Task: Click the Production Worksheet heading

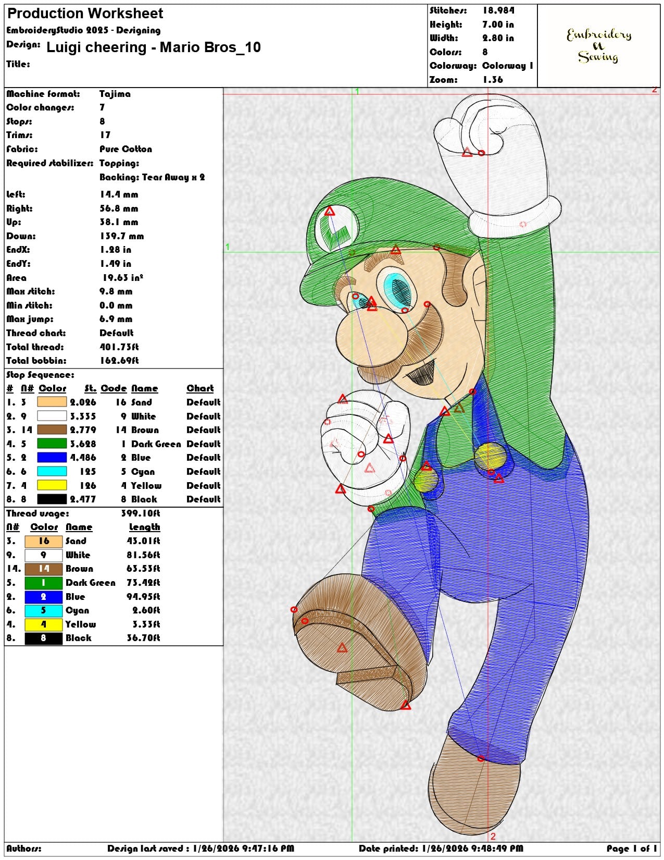Action: pyautogui.click(x=85, y=14)
